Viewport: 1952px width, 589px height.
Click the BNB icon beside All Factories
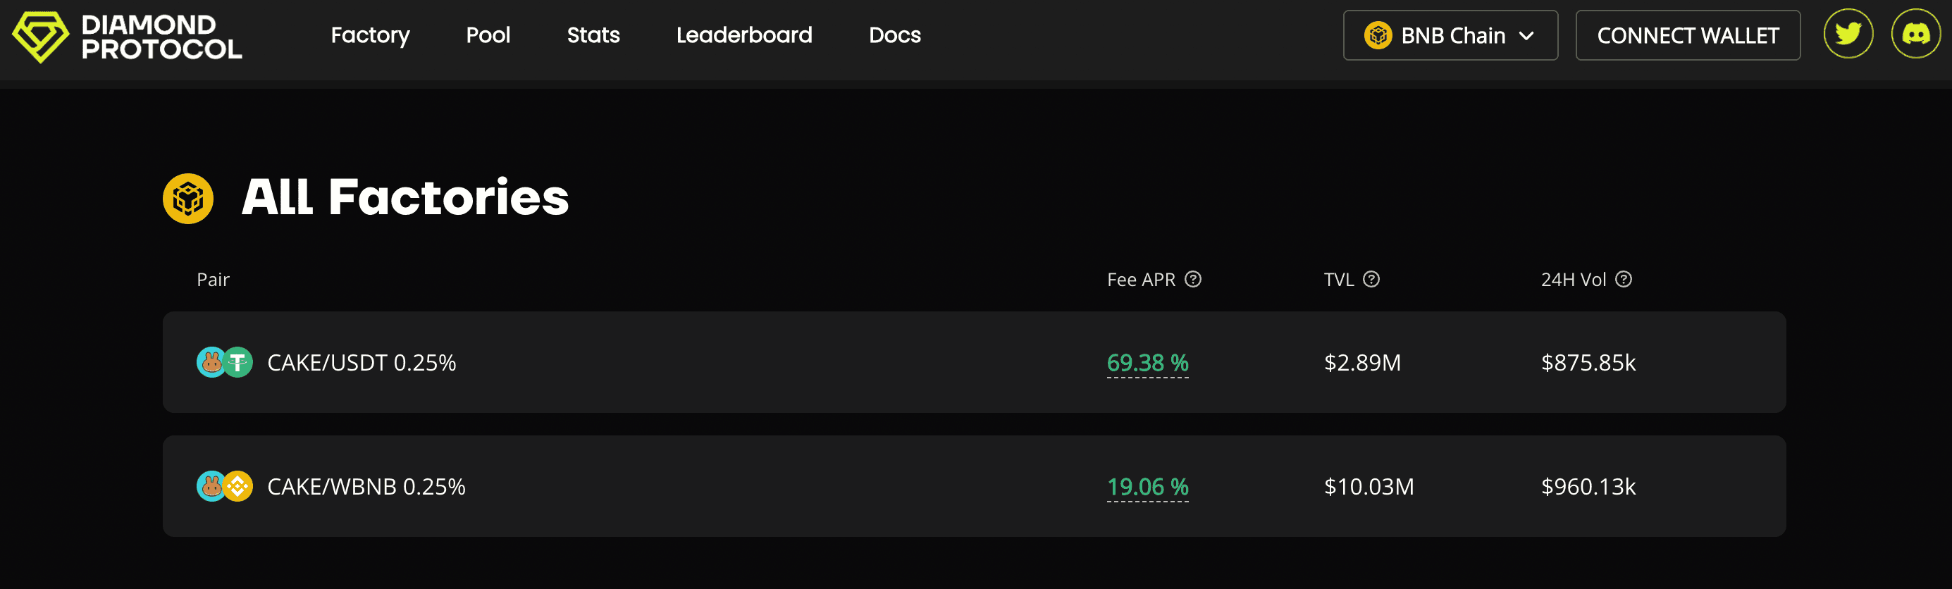coord(188,199)
